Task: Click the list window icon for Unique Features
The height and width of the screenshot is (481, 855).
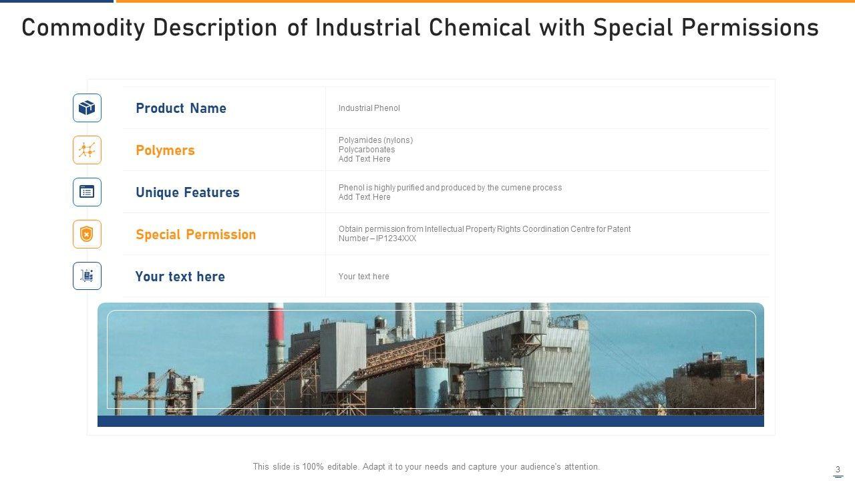Action: pyautogui.click(x=87, y=192)
